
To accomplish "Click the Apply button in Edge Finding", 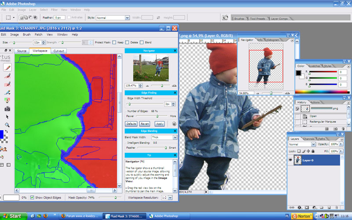I will 160,124.
